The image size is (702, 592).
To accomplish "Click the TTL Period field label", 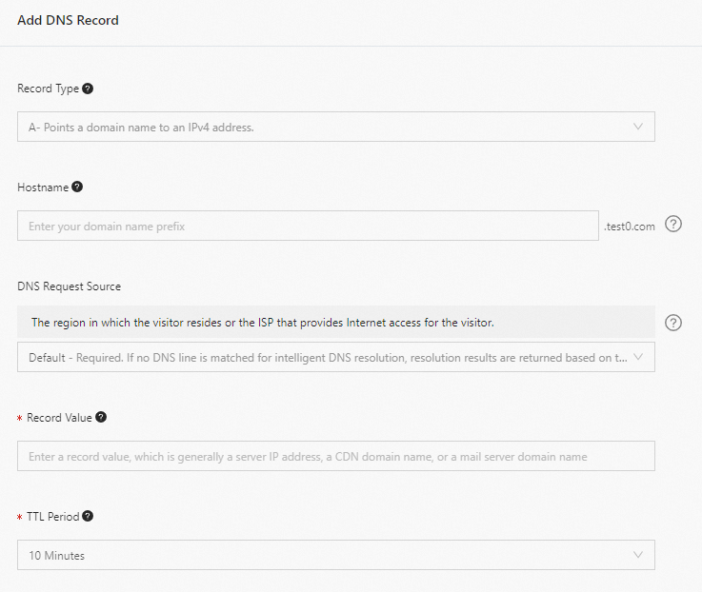I will [52, 517].
